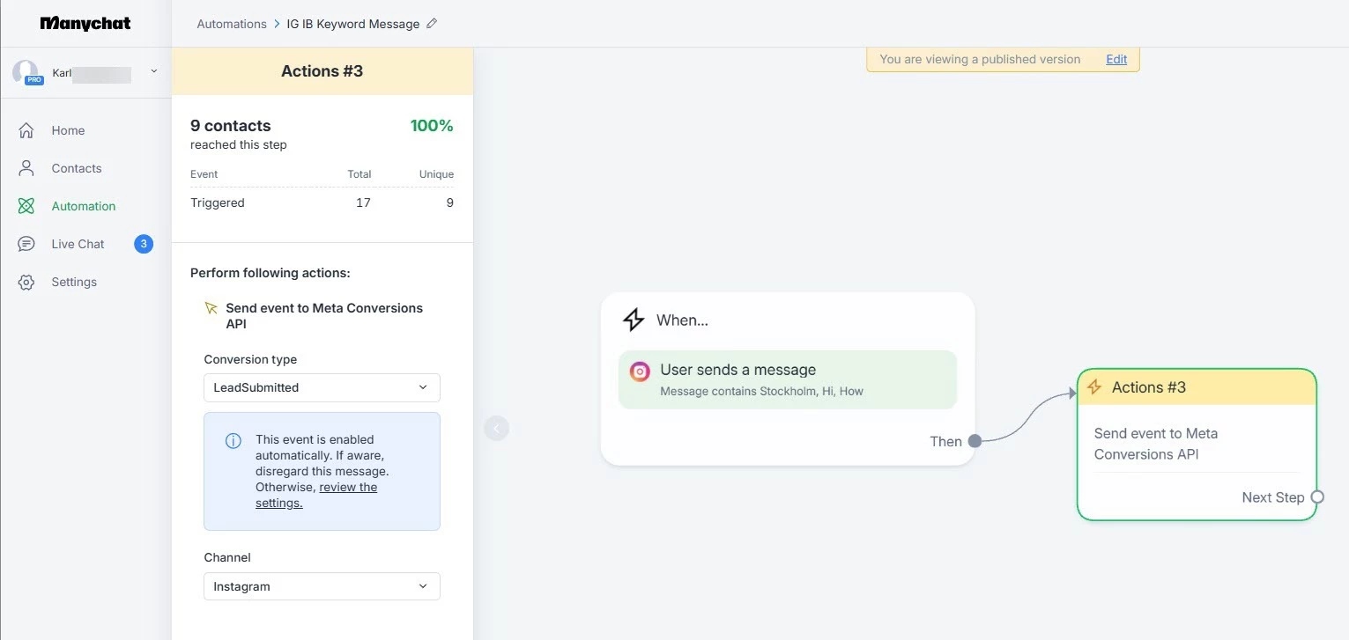The image size is (1349, 640).
Task: Click the Settings gear icon
Action: 26,282
